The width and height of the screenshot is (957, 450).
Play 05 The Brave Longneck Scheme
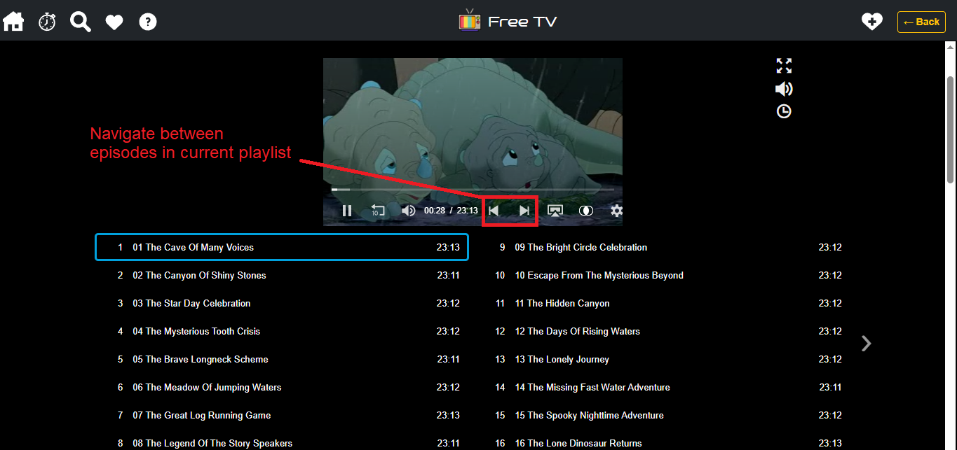(282, 359)
